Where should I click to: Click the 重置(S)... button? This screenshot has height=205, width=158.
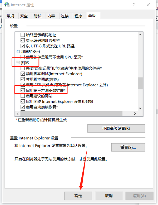pyautogui.click(x=128, y=148)
